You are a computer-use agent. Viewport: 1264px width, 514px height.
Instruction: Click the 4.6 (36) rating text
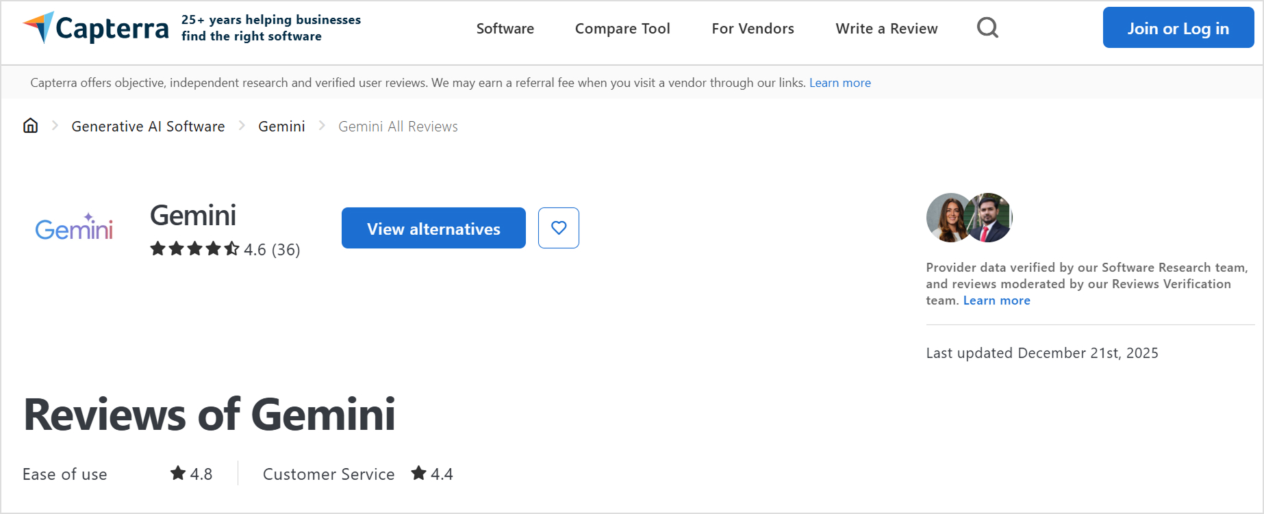272,249
